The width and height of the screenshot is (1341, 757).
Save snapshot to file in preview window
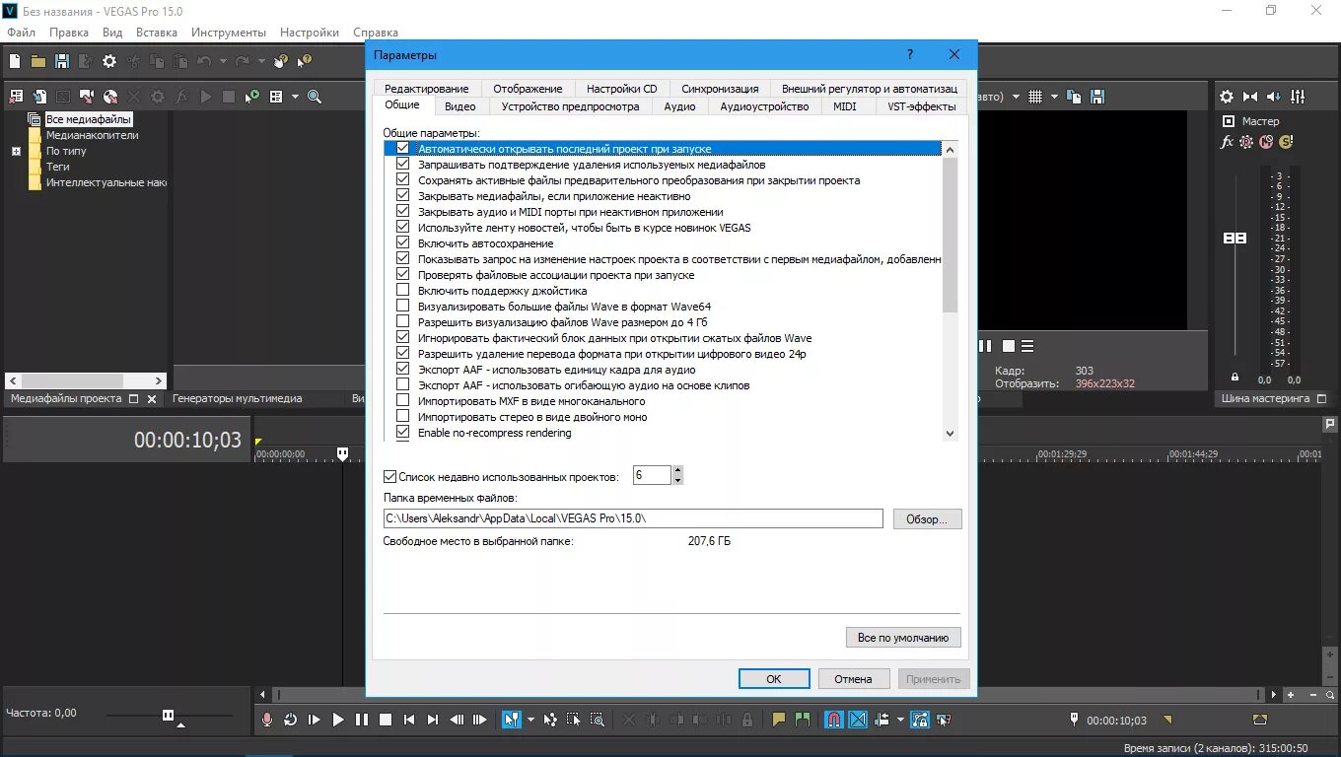[1097, 97]
